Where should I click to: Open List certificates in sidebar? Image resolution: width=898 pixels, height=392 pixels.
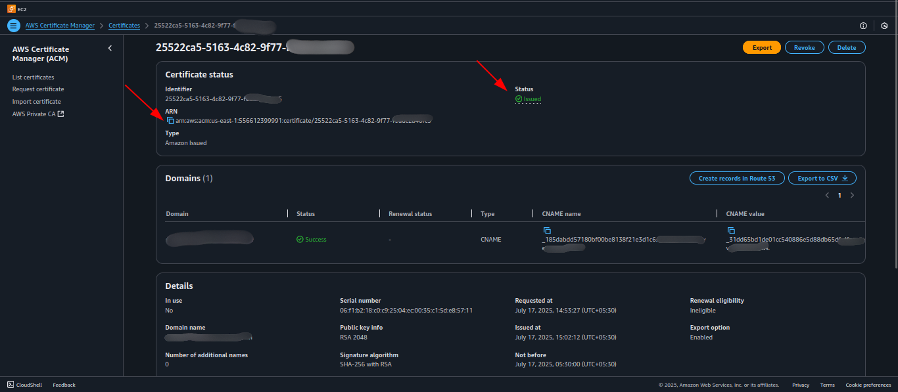(x=33, y=77)
